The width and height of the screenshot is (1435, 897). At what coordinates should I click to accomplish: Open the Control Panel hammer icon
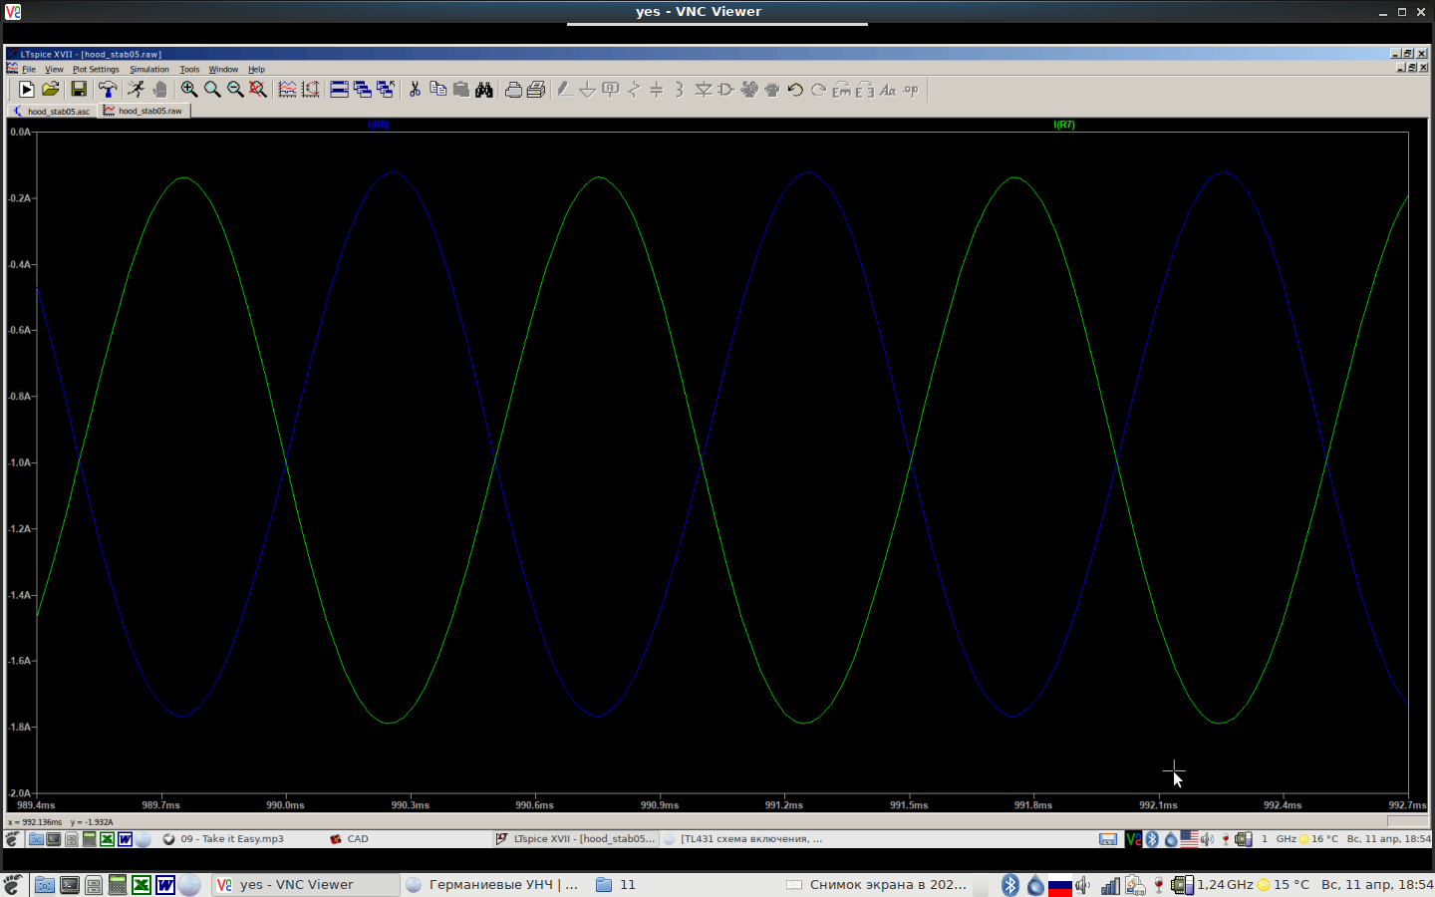point(108,90)
